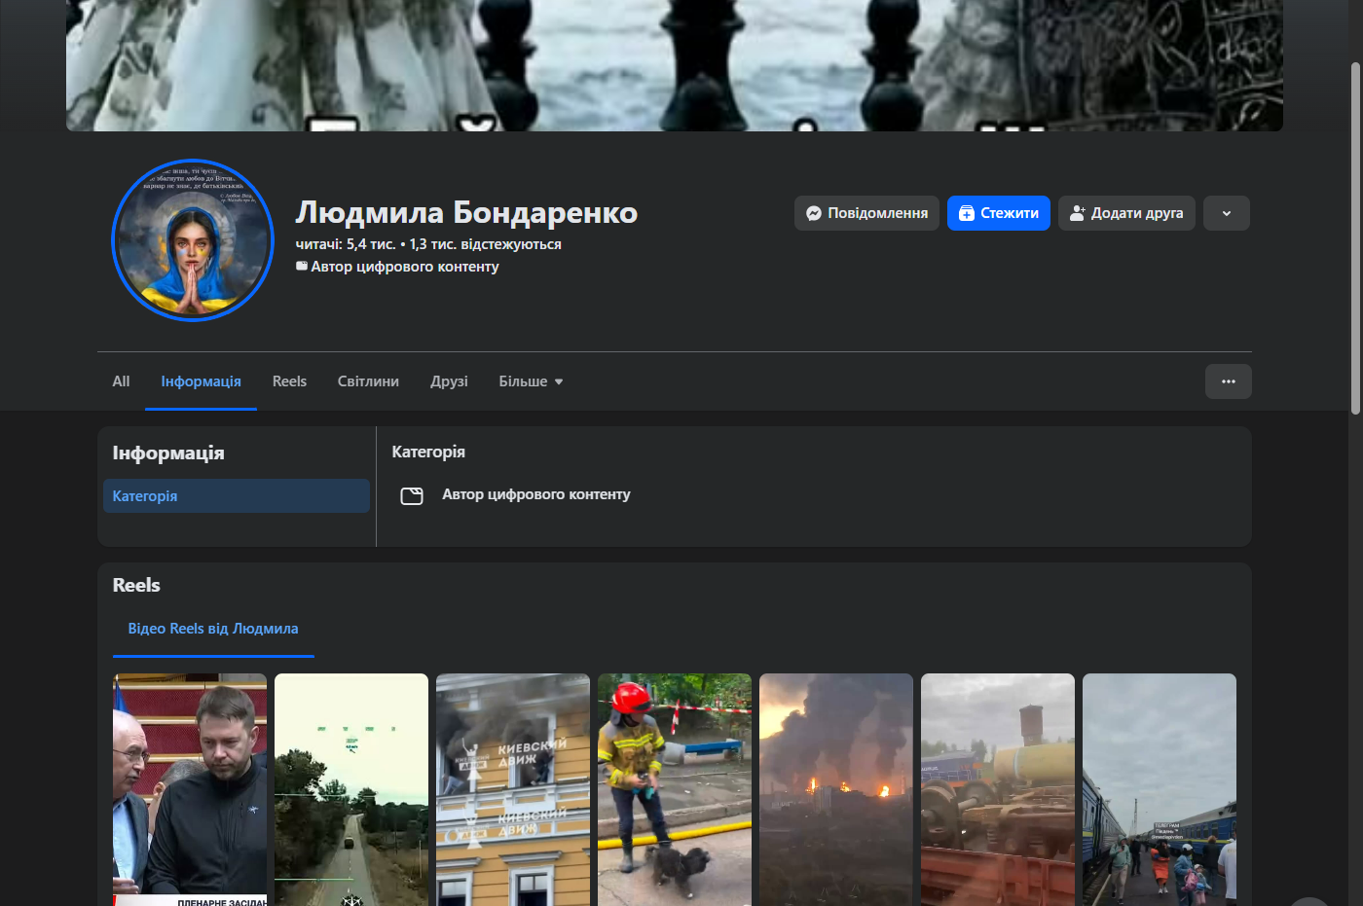
Task: Click the page's vertical scrollbar
Action: point(1355,238)
